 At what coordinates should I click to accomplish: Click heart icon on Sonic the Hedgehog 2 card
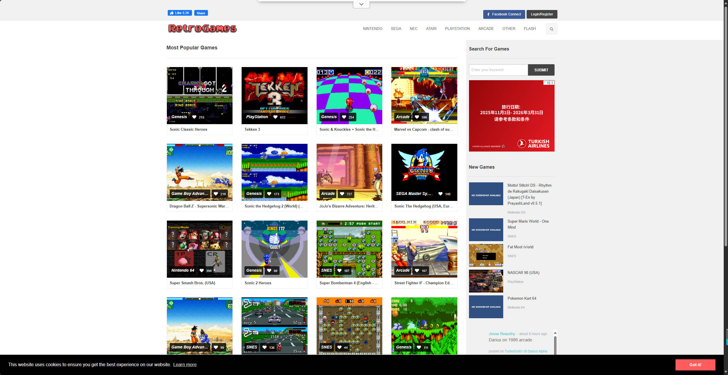[269, 194]
